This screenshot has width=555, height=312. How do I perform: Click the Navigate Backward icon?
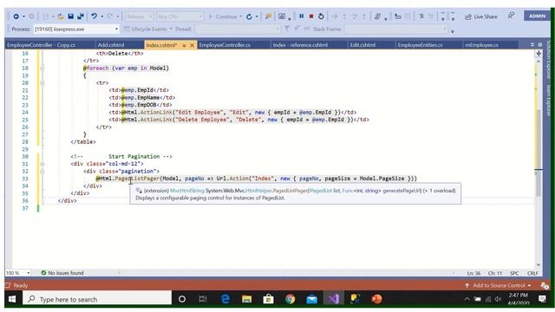(x=16, y=16)
